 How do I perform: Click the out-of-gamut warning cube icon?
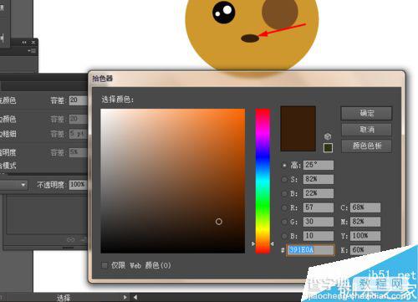[x=328, y=136]
